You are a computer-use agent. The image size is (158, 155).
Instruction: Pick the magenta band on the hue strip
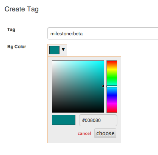click(x=112, y=104)
